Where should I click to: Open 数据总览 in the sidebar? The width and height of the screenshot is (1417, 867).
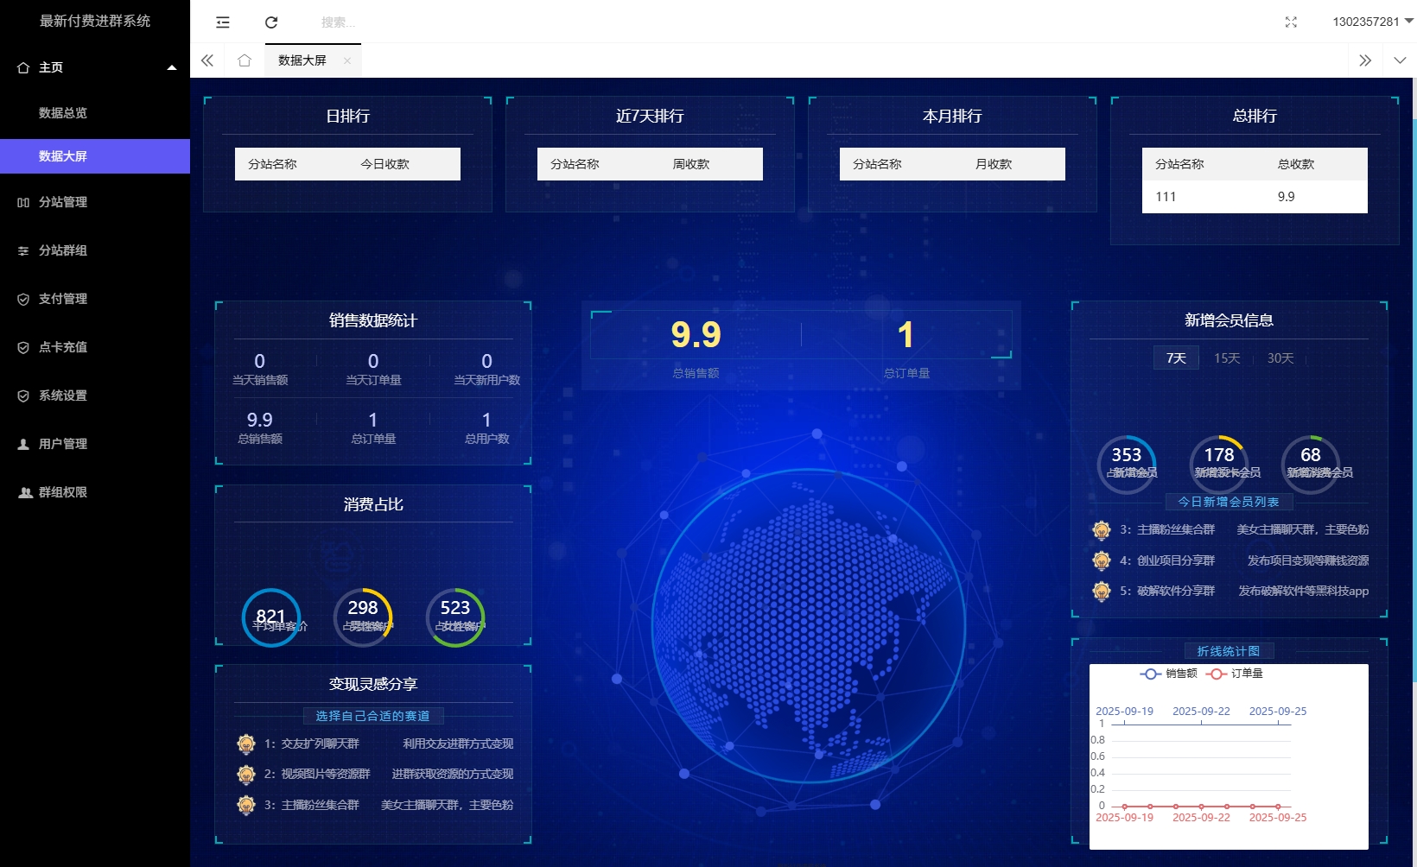(x=63, y=113)
